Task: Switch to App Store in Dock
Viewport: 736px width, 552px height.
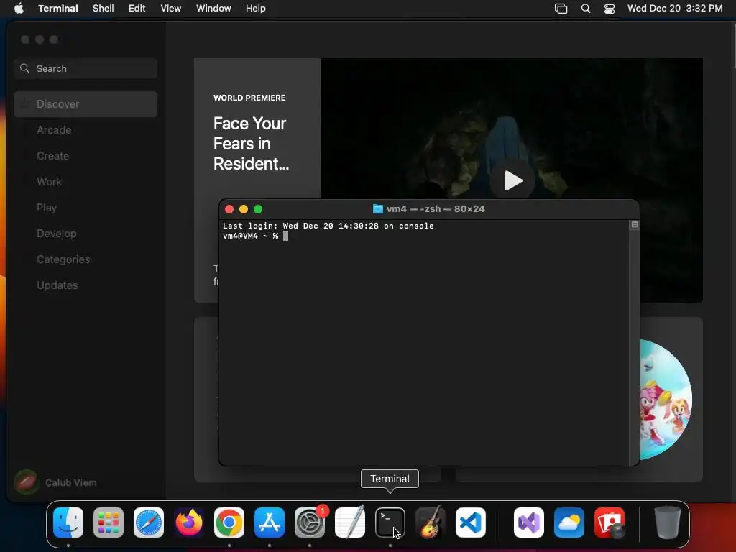Action: [270, 523]
